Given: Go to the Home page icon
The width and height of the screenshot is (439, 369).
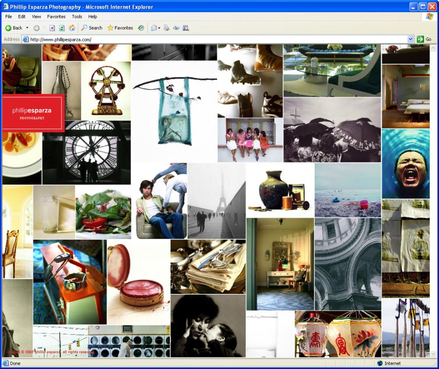Looking at the screenshot, I should tap(72, 28).
